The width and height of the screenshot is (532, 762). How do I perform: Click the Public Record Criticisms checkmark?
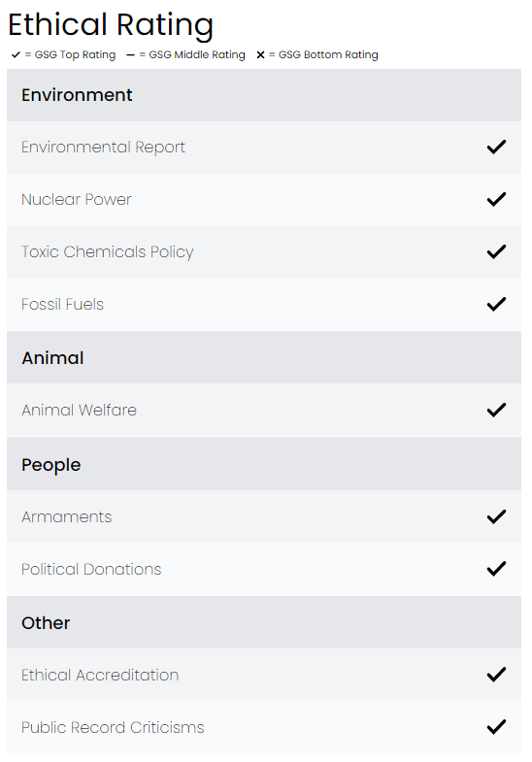(x=496, y=727)
